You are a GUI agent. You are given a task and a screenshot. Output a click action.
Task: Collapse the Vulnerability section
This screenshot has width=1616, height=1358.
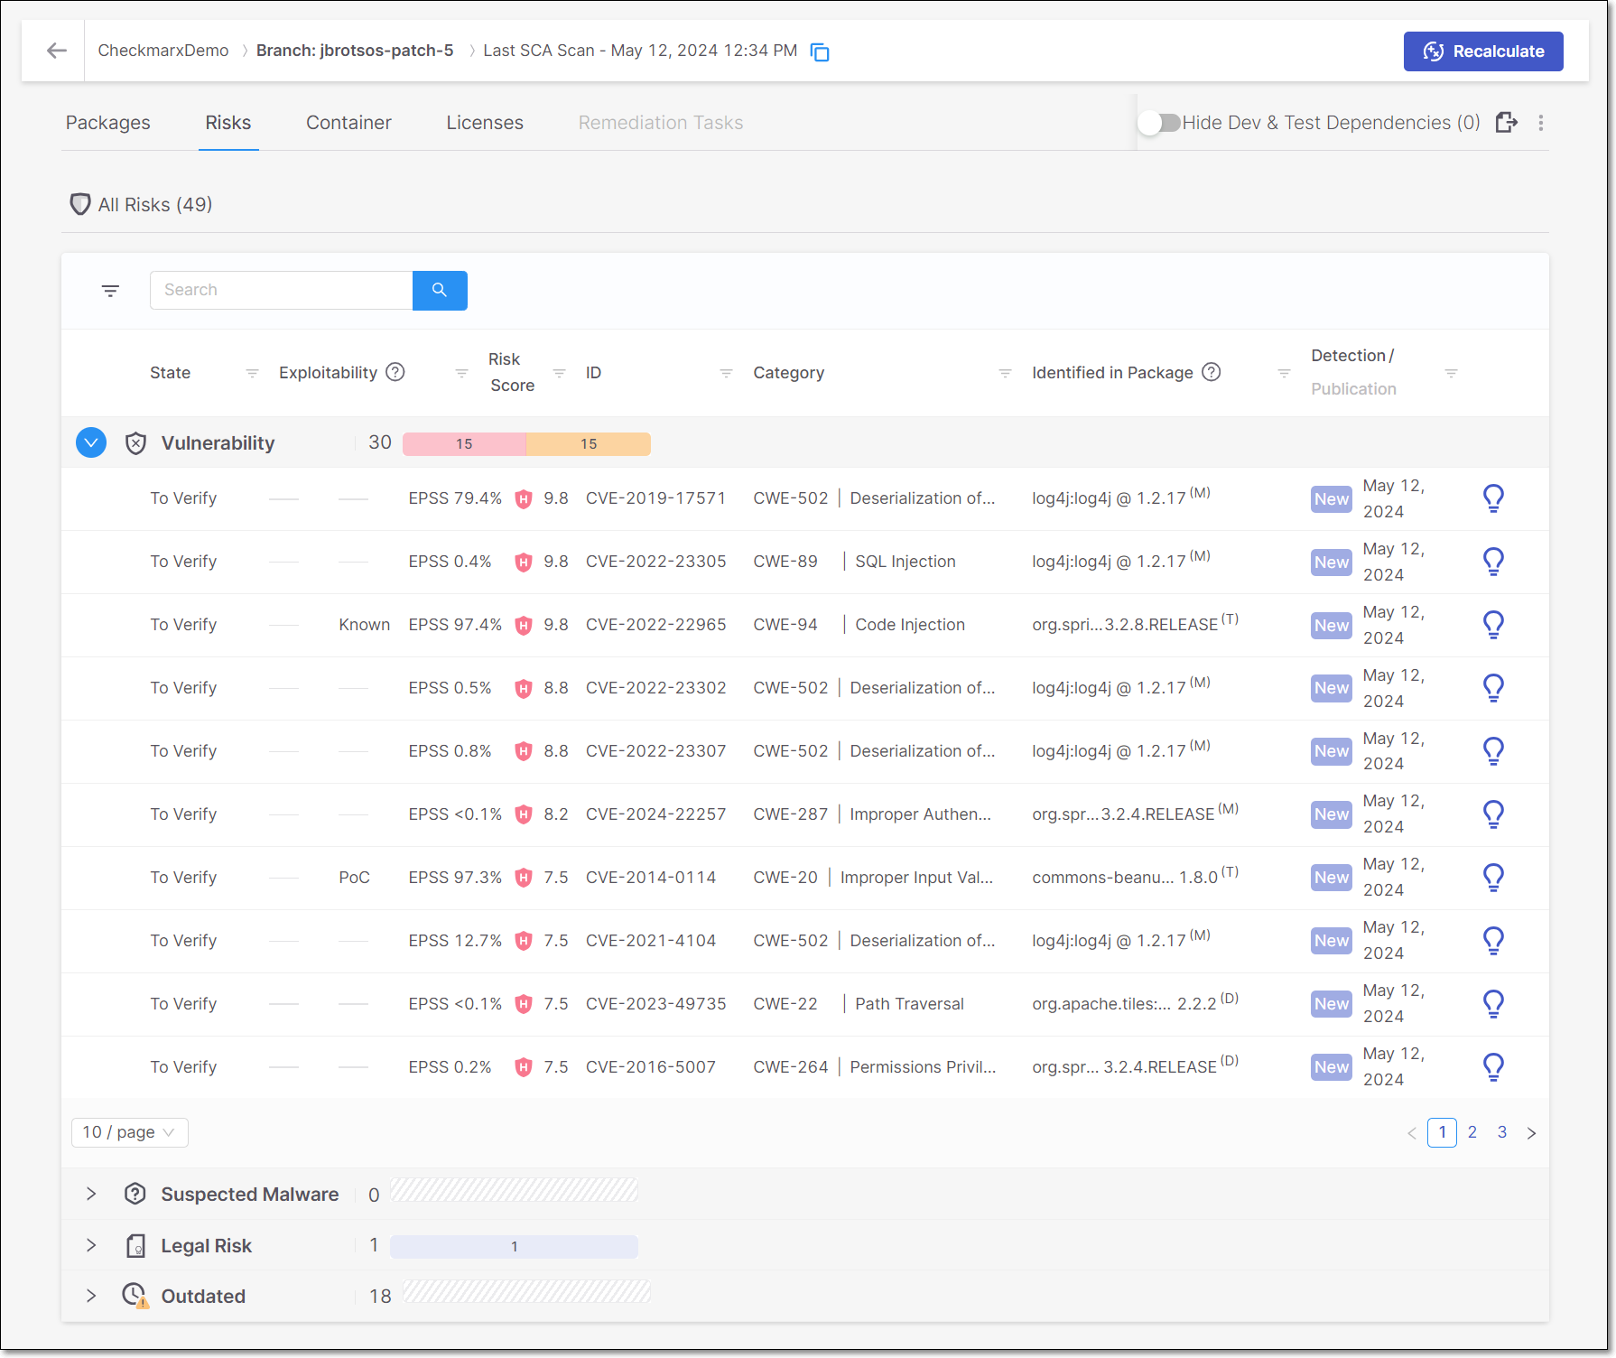(x=91, y=442)
